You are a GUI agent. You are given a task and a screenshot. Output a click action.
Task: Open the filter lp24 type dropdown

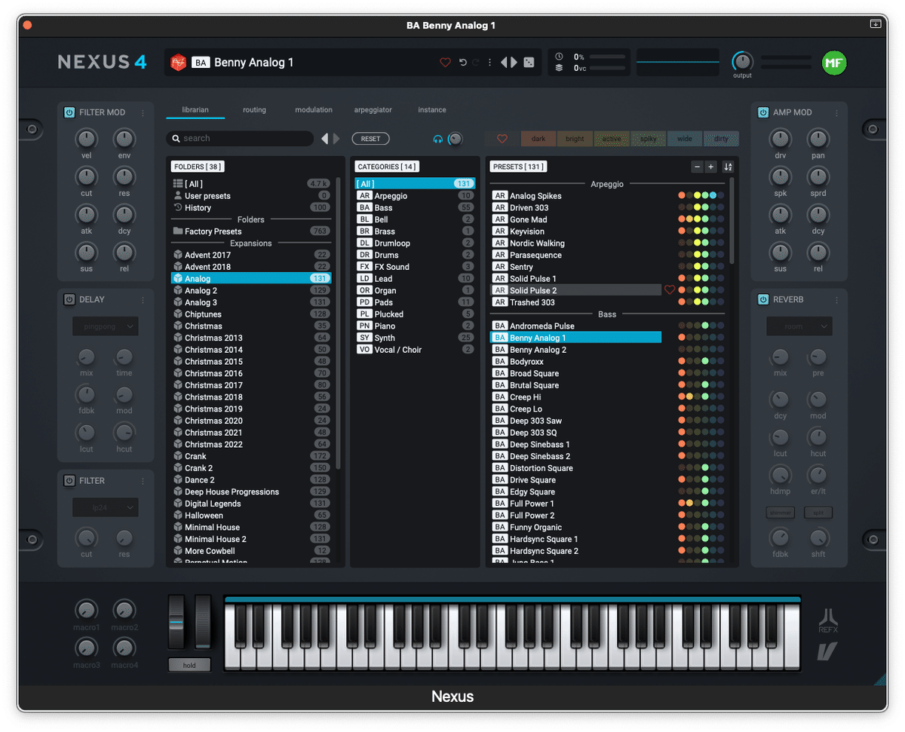106,507
